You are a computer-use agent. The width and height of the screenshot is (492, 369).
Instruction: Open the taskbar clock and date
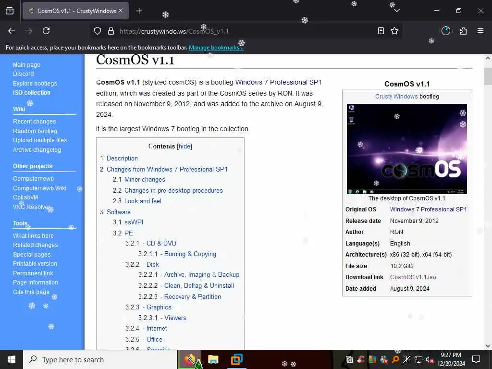[x=451, y=359]
